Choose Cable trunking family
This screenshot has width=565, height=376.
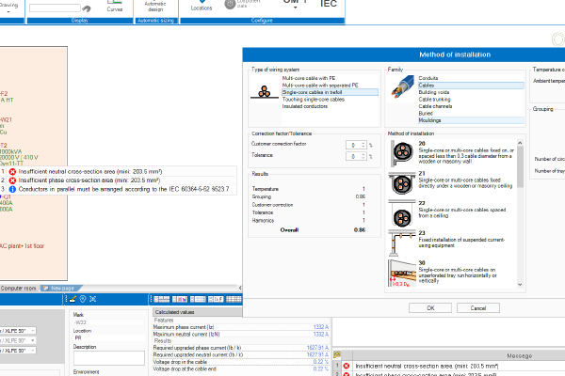(434, 99)
